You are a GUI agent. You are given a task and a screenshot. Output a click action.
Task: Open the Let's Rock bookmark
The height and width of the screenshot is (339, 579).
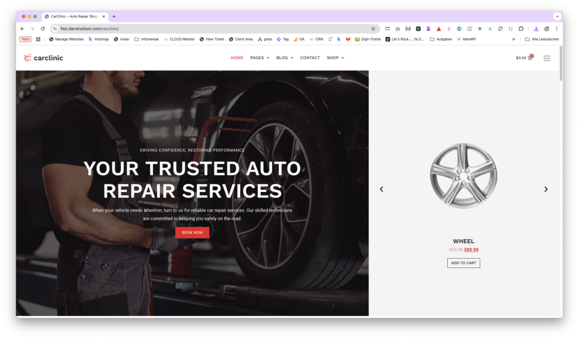tap(405, 39)
